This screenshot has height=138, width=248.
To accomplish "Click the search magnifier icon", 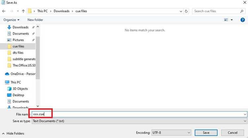I will click(241, 11).
